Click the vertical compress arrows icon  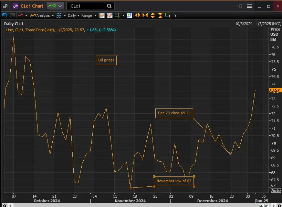160,15
